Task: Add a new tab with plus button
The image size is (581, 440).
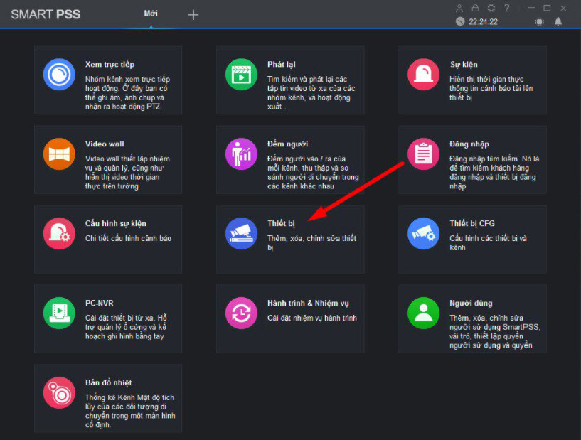Action: (x=193, y=15)
